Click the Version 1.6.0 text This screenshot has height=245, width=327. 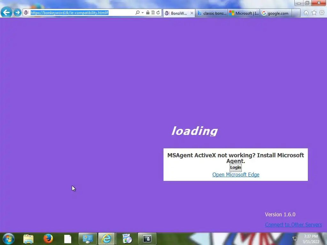280,214
